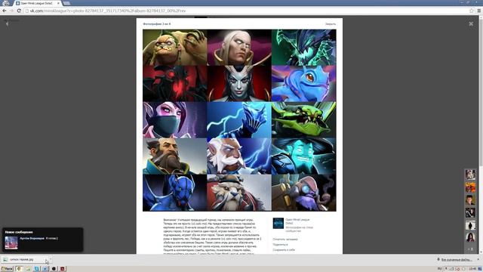
Task: Go to the previous photo using left arrow
Action: tap(7, 23)
